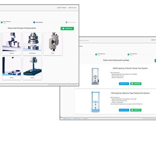This screenshot has height=156, width=156.
Task: Select the Friction test method card
Action: click(x=12, y=68)
